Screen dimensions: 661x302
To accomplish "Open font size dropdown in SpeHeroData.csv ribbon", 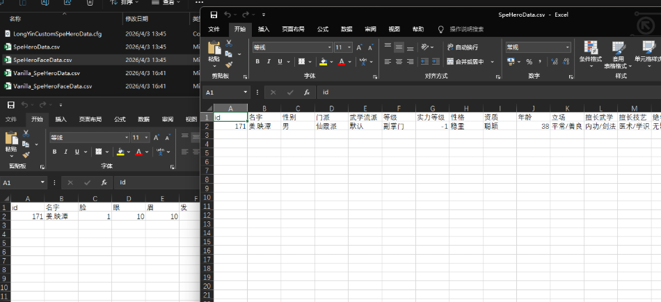I will tap(349, 47).
